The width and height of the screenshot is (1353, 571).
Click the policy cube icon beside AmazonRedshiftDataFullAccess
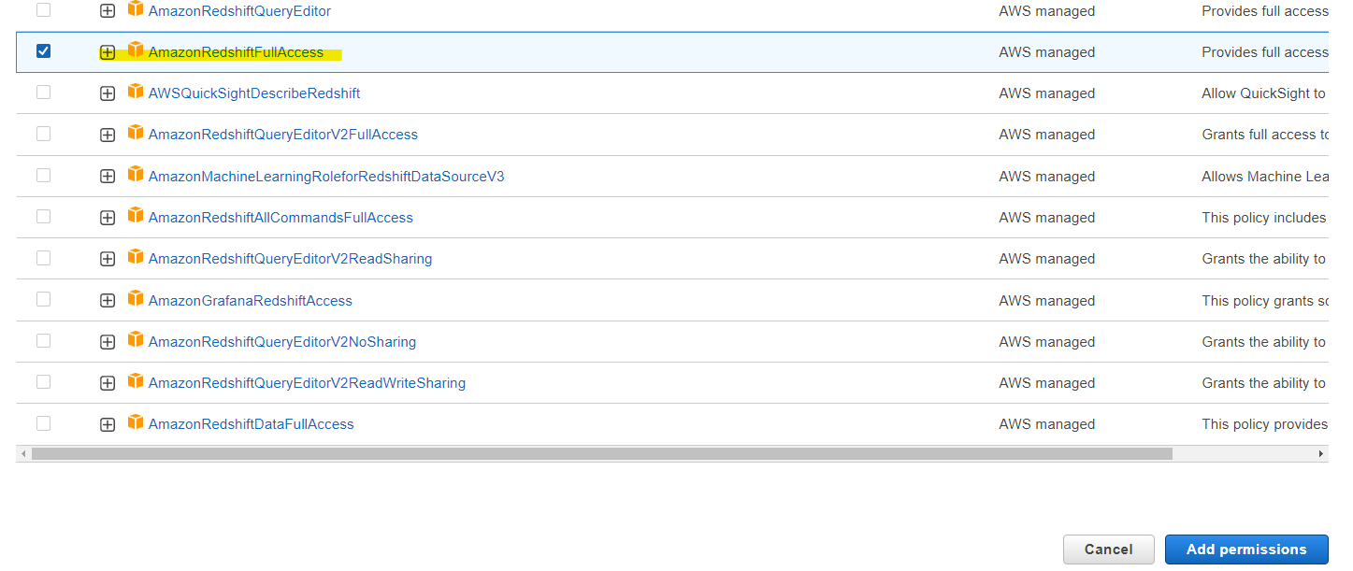click(136, 422)
